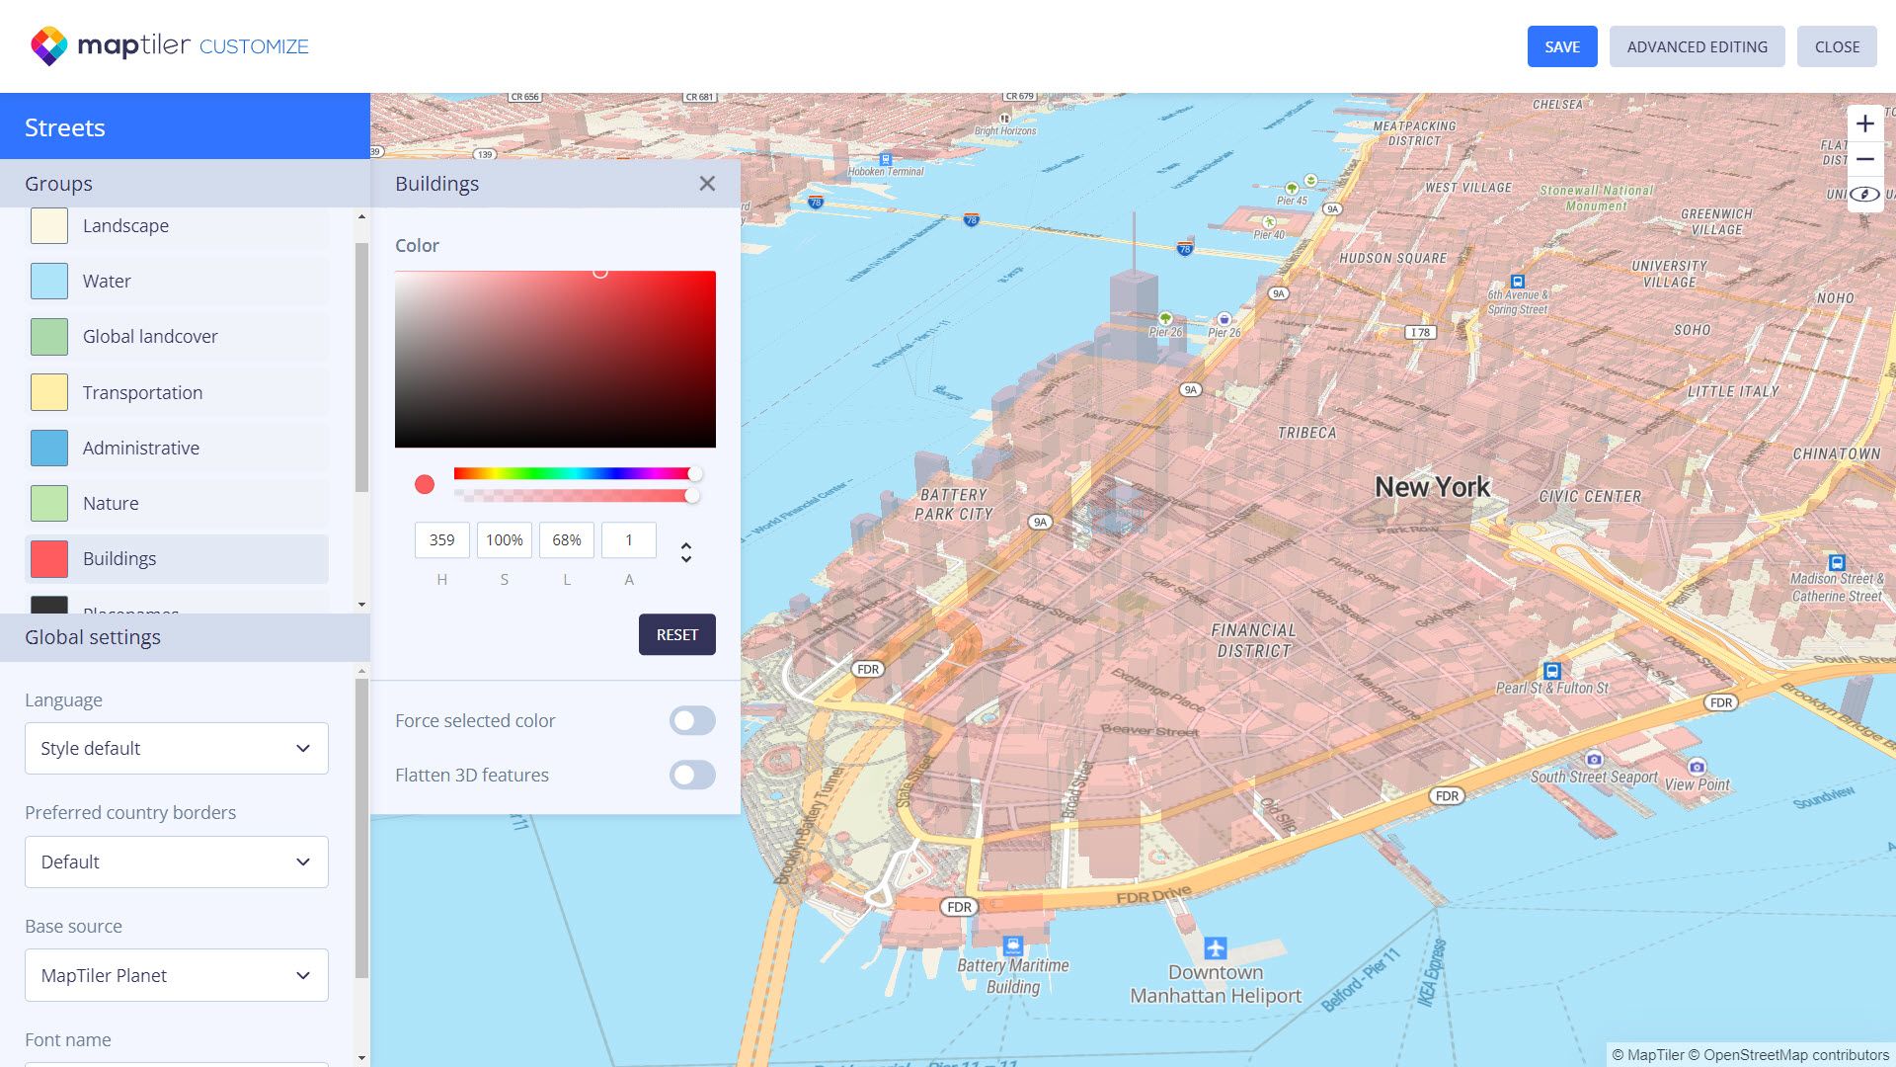Click the green Nature group swatch
This screenshot has height=1067, width=1896.
tap(48, 503)
